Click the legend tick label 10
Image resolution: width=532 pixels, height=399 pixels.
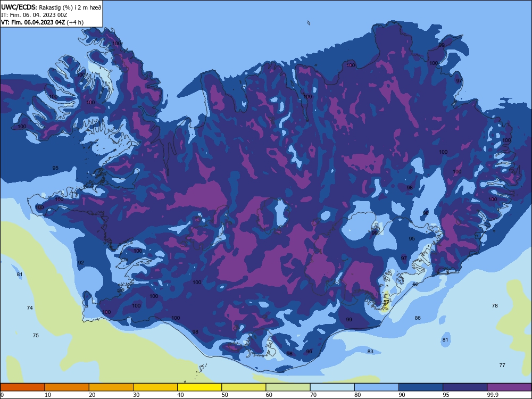point(48,395)
